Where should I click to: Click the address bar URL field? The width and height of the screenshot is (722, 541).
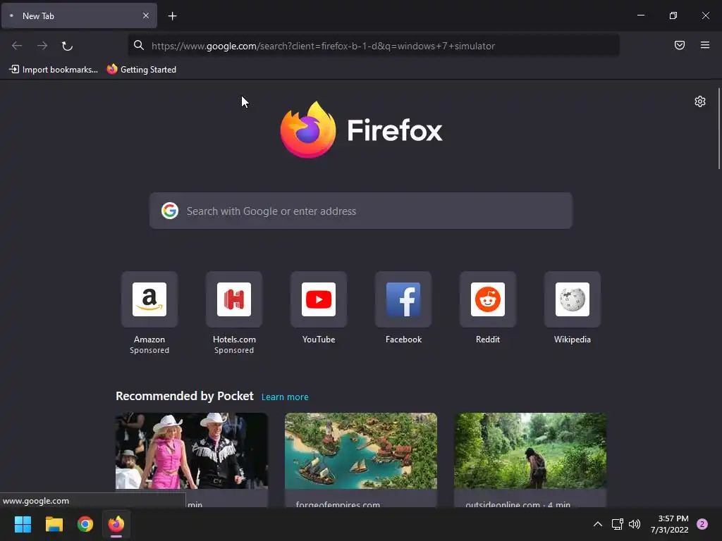tap(374, 46)
